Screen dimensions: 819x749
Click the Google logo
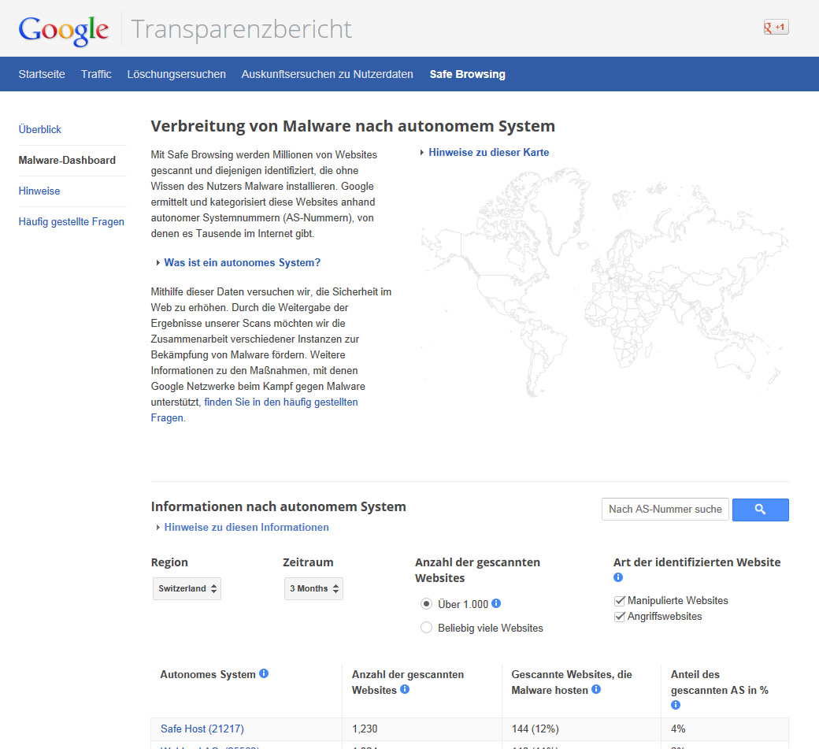click(x=64, y=30)
